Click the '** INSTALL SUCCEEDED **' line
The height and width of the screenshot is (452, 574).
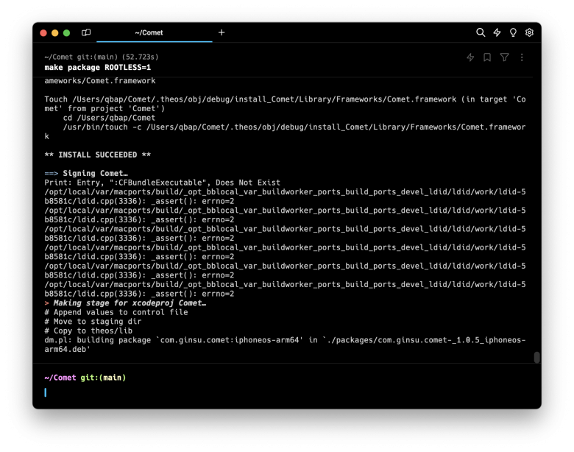point(98,155)
